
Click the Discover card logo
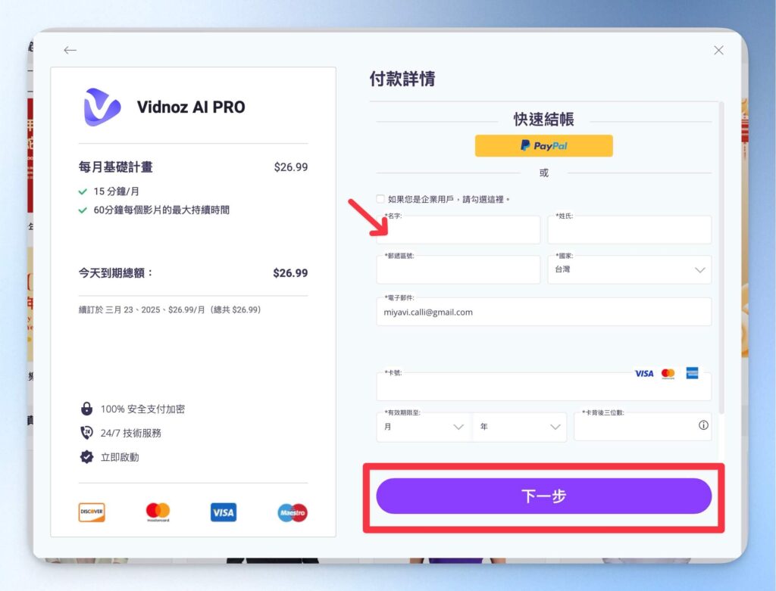[x=92, y=512]
